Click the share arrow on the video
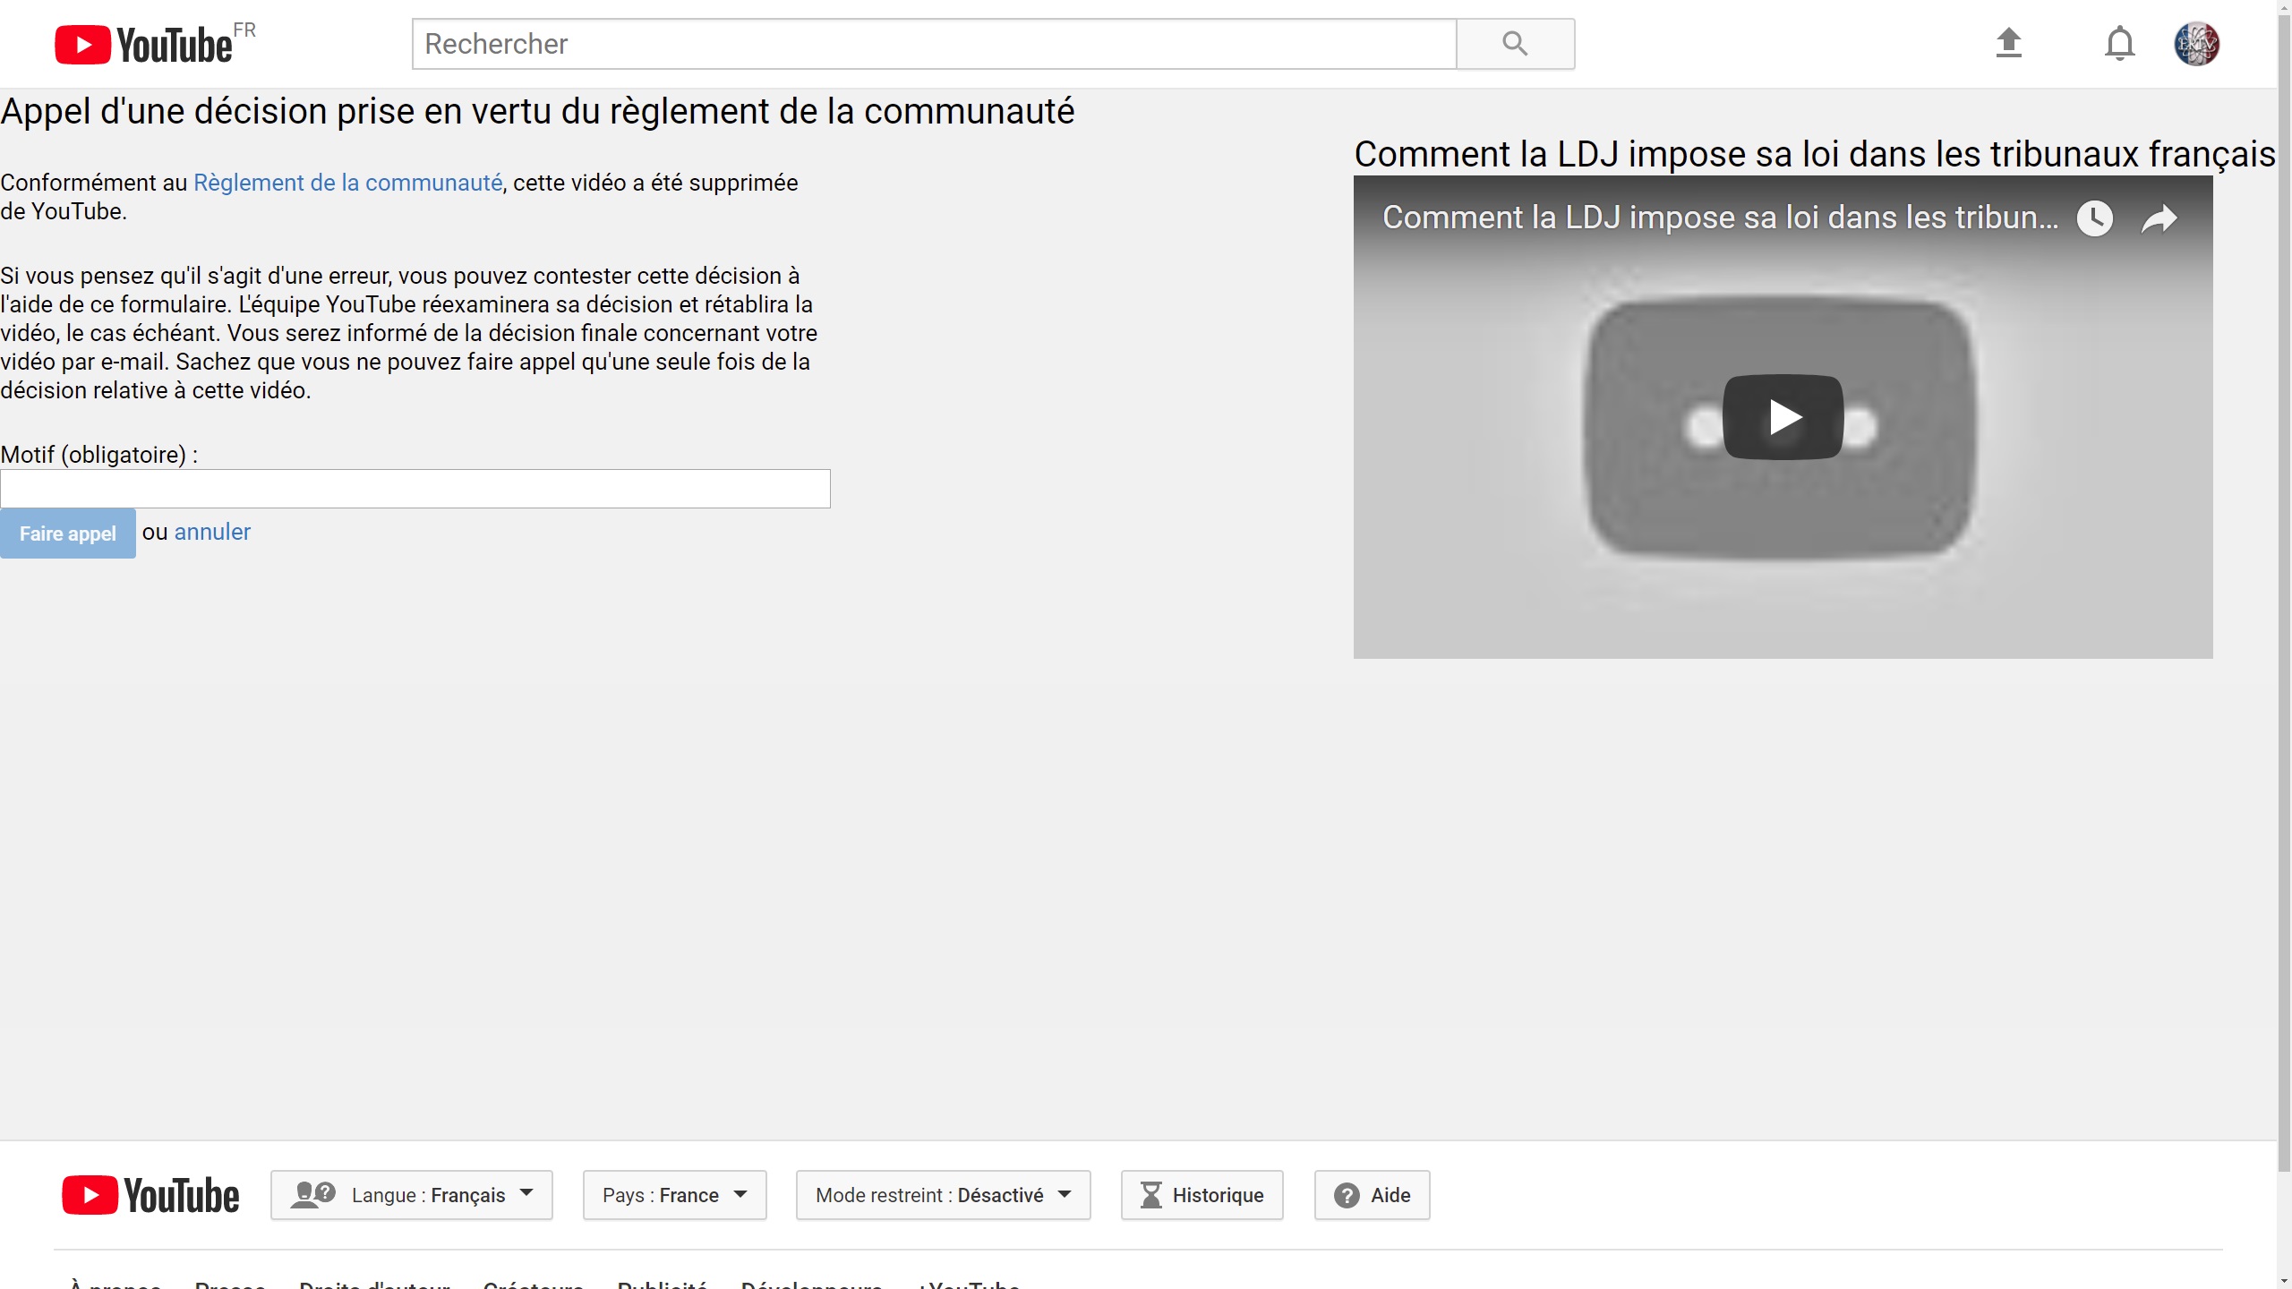 (2159, 218)
